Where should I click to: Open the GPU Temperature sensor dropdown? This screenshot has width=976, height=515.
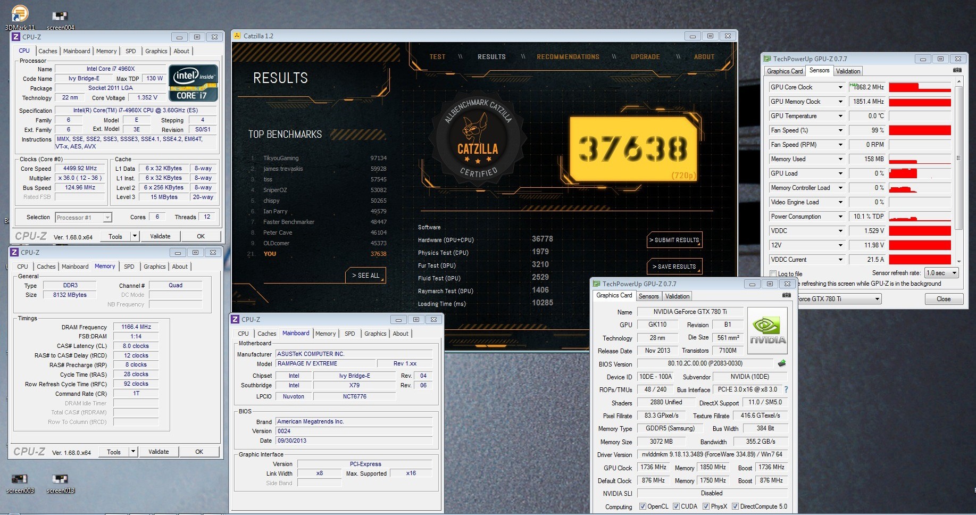tap(840, 116)
